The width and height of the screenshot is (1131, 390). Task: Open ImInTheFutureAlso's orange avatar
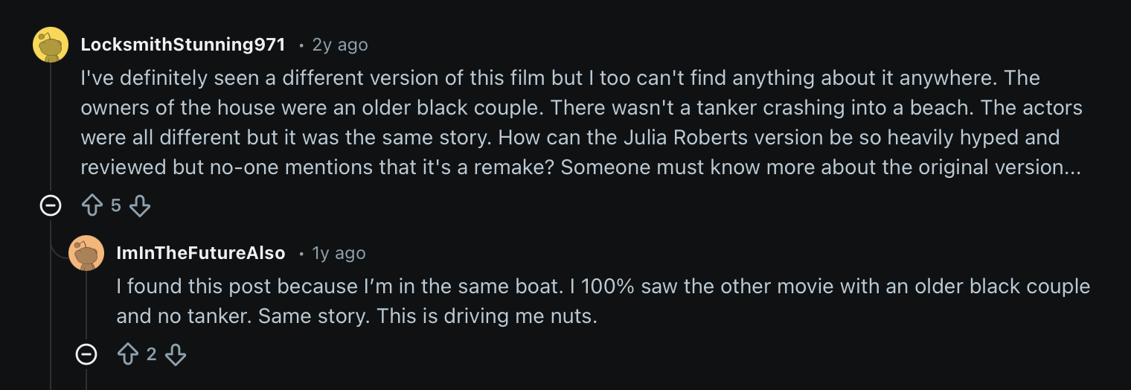[86, 253]
